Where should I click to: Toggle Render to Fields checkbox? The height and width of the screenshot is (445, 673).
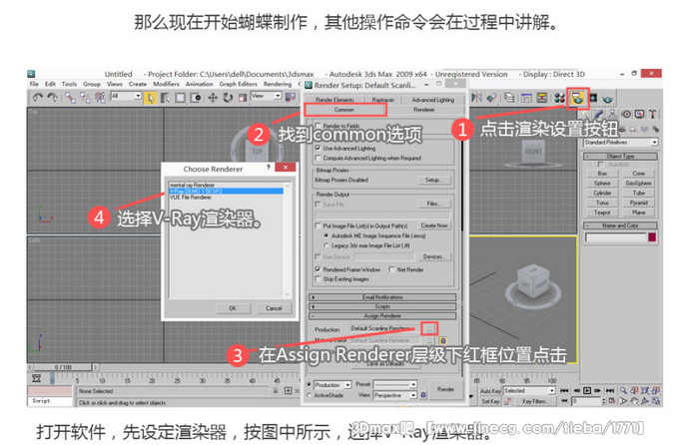pyautogui.click(x=318, y=126)
